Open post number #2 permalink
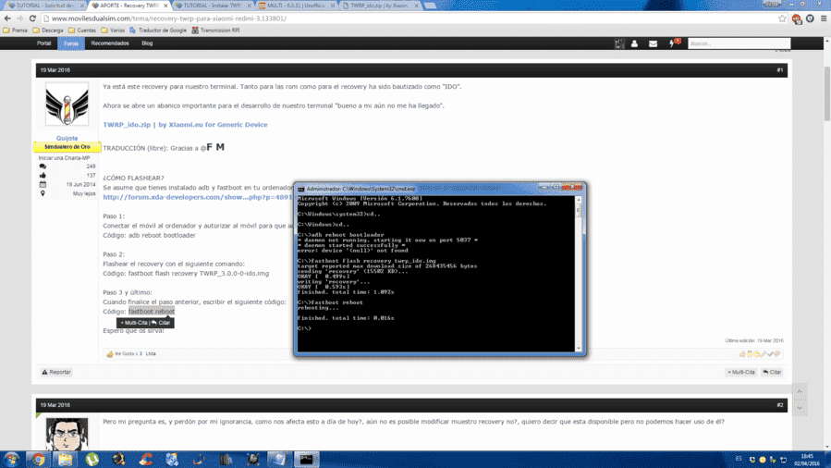This screenshot has height=468, width=831. click(x=779, y=405)
